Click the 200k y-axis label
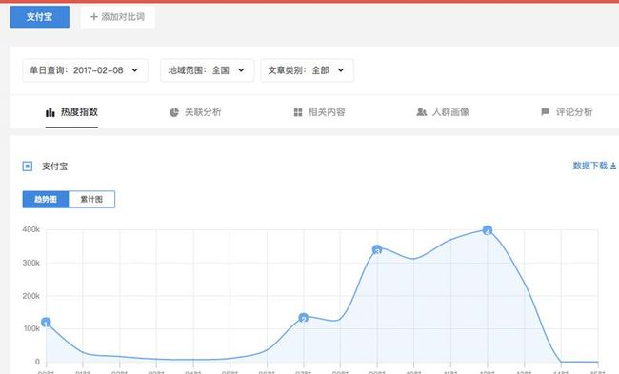The image size is (619, 374). click(x=30, y=296)
